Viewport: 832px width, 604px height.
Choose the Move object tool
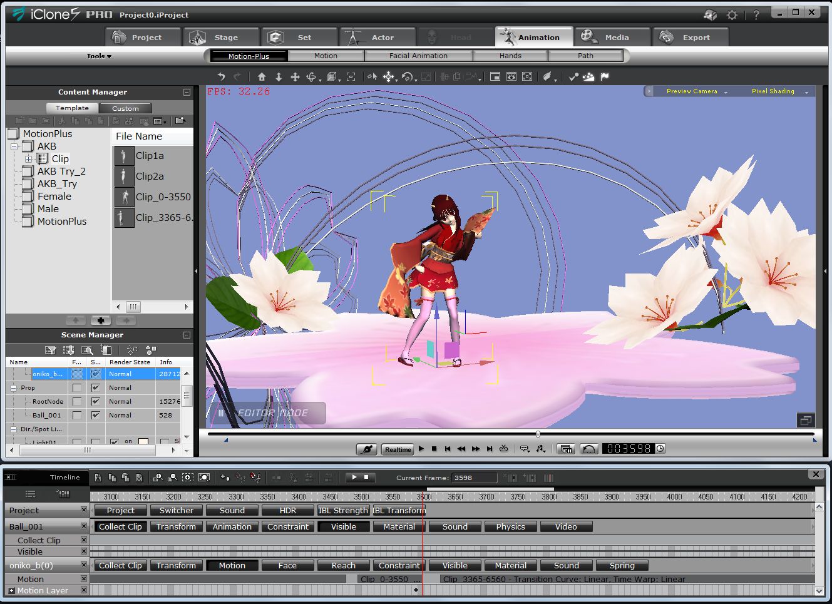[389, 76]
